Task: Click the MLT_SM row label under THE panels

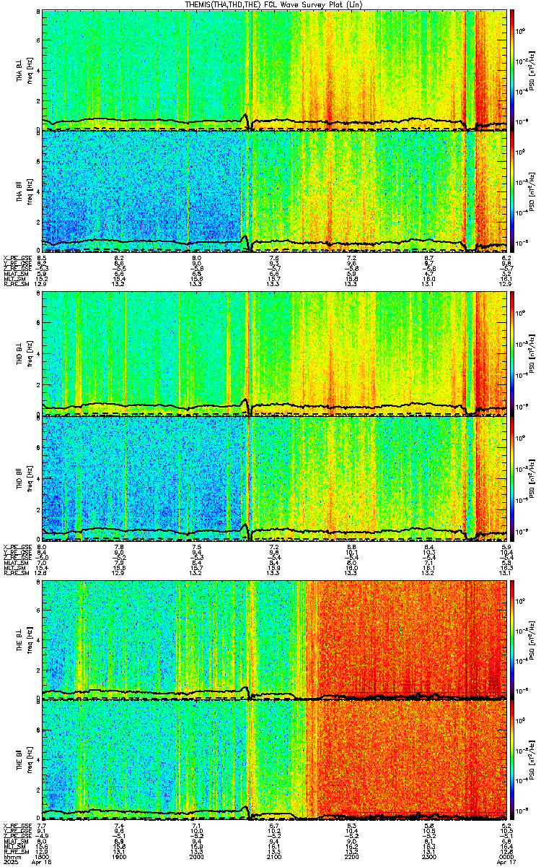Action: 14,845
